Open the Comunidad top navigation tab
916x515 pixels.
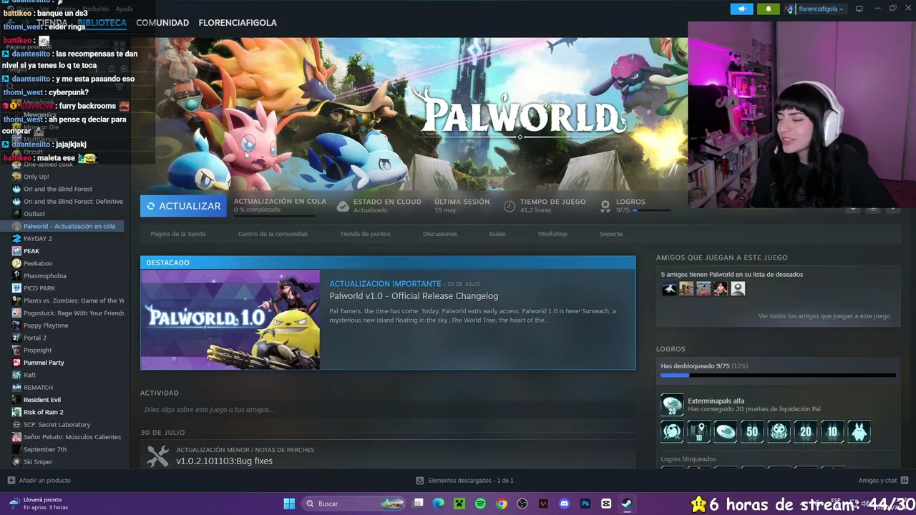point(162,23)
